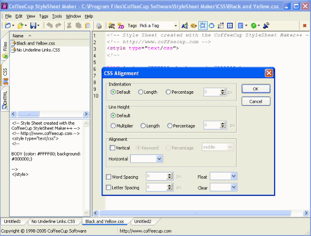Open the Edit menu
The image size is (311, 236).
click(19, 16)
